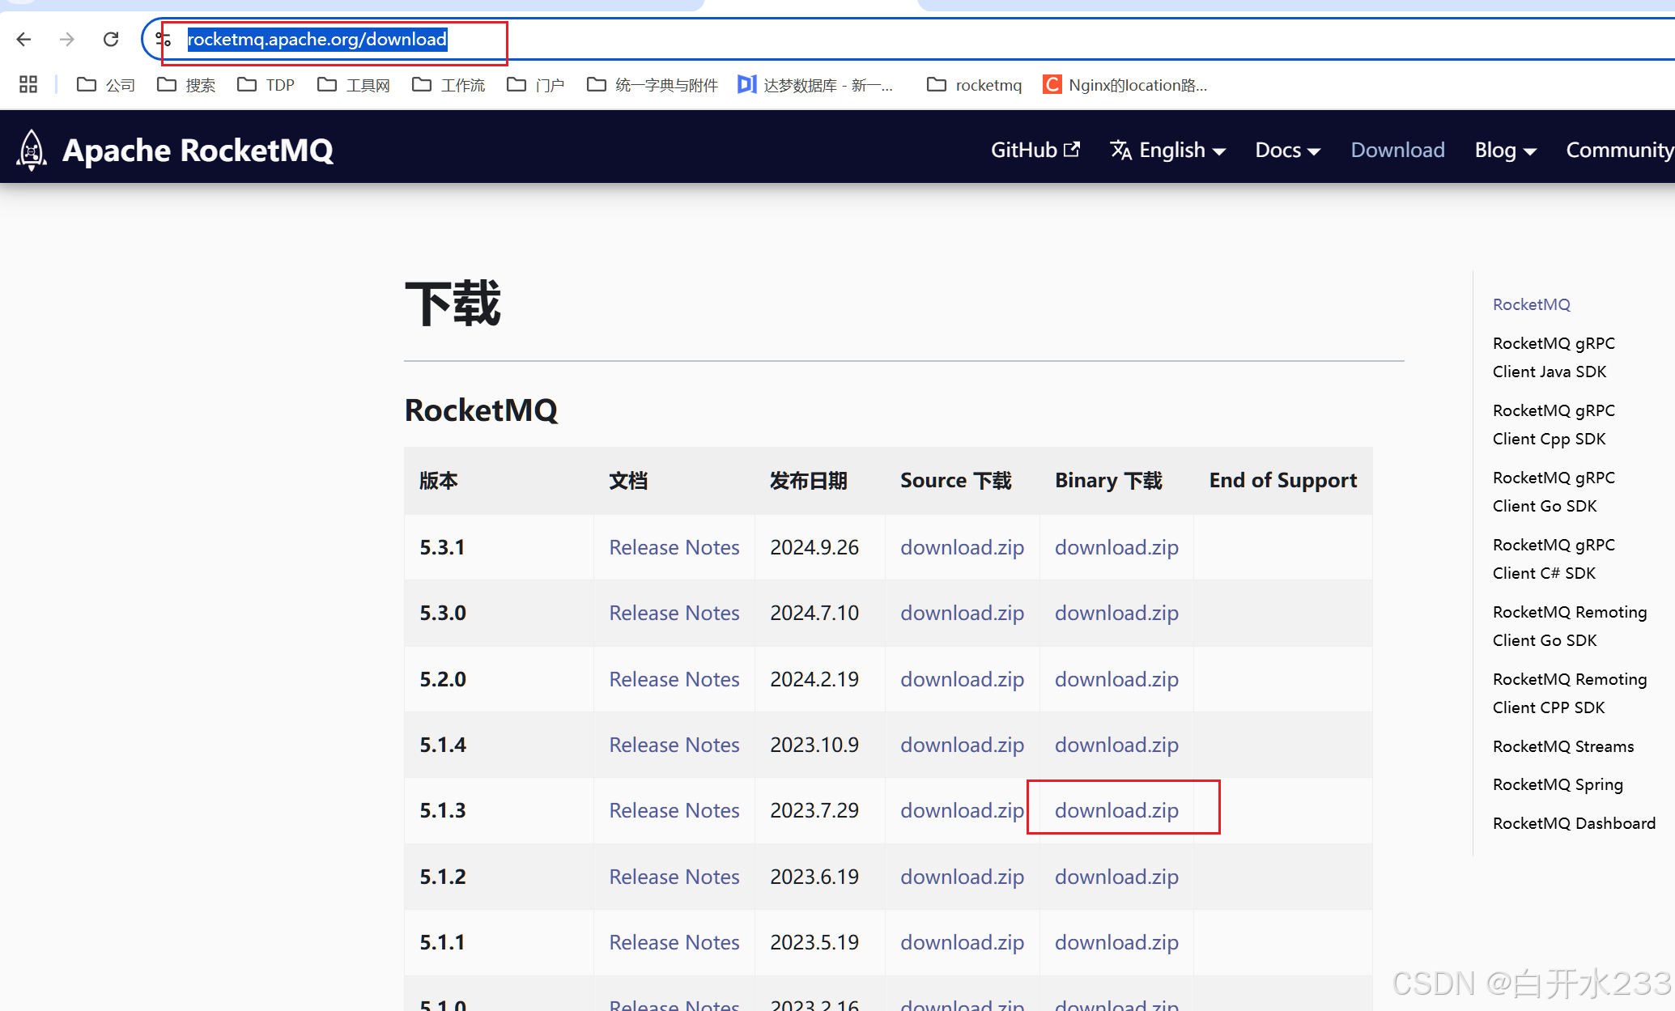The height and width of the screenshot is (1011, 1675).
Task: Open Release Notes for version 5.3.1
Action: pos(674,547)
